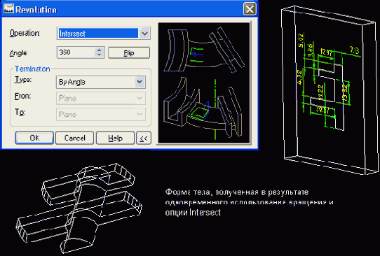Viewport: 380px width, 256px height.
Task: Click the disabled From Plane dropdown
Action: 100,98
